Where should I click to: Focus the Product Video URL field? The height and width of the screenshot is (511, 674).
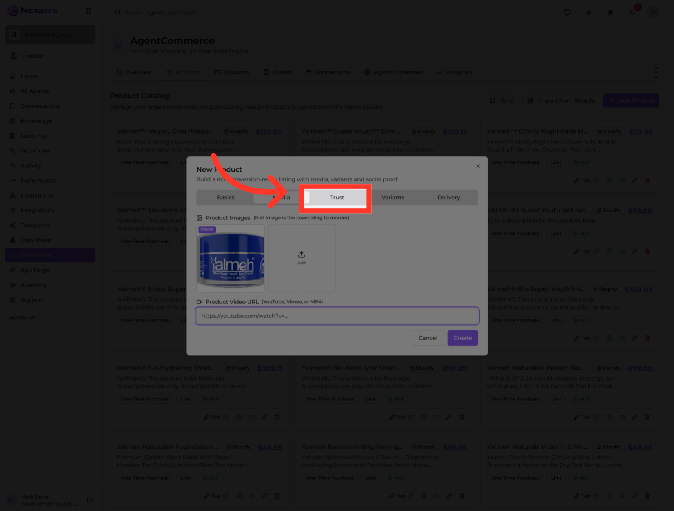coord(337,316)
